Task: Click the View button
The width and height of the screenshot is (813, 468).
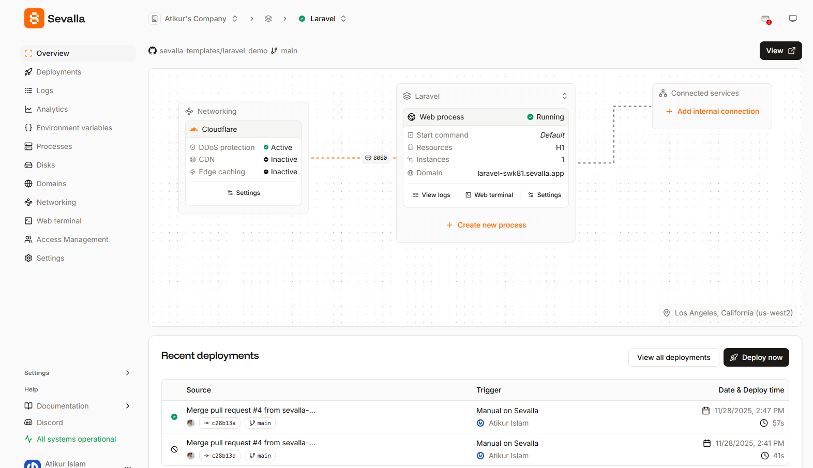Action: click(x=780, y=51)
